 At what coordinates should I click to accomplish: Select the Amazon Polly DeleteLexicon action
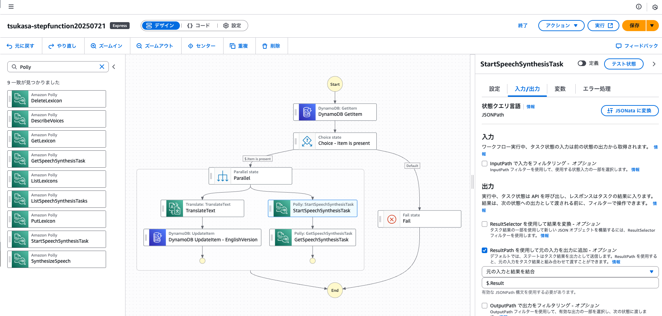tap(56, 99)
